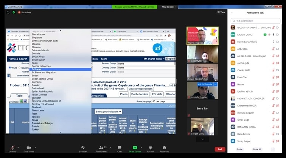The width and height of the screenshot is (286, 158).
Task: Toggle Recording indicator at top left
Action: (24, 12)
